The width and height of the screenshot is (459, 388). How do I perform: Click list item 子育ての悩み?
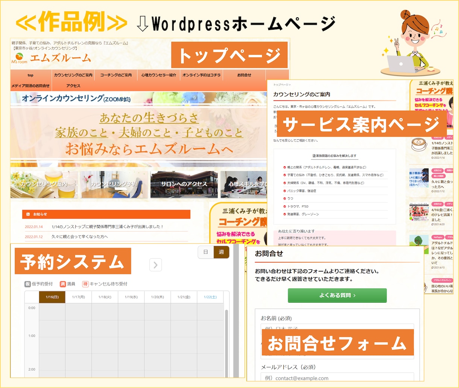335,175
